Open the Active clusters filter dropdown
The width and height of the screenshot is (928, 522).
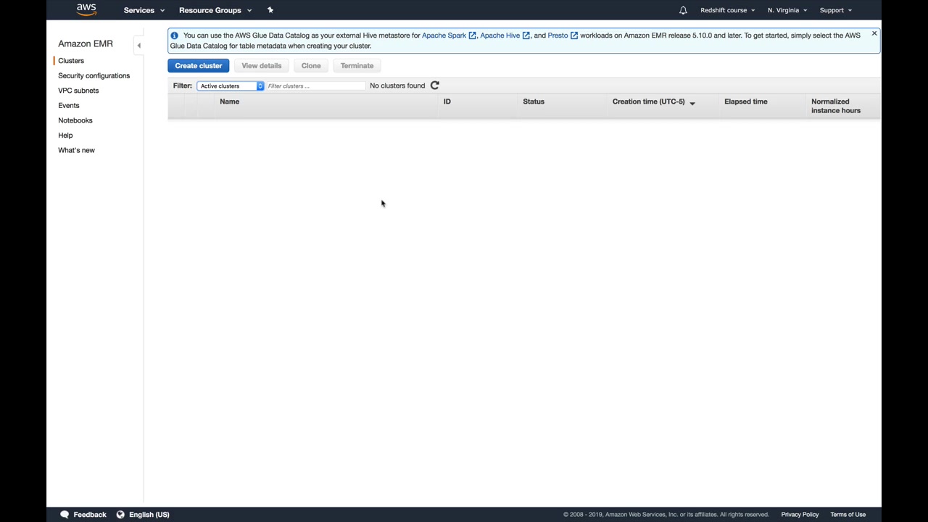click(x=231, y=86)
